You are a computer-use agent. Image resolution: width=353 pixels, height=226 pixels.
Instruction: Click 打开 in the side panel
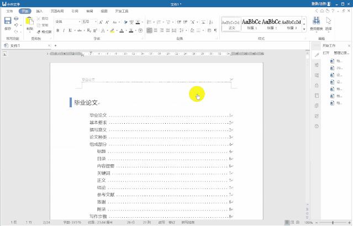[x=326, y=53]
